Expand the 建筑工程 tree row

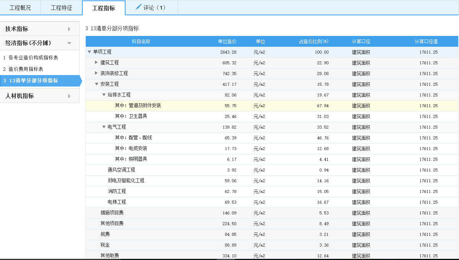(x=96, y=62)
